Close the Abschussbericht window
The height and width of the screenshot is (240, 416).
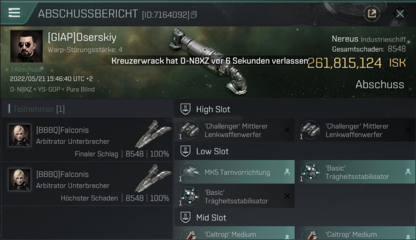pos(400,13)
